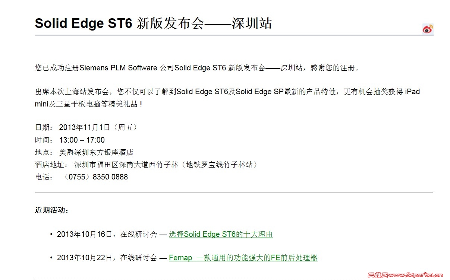Screen dimensions: 450x280
Task: Click the horizontal divider above 近期活动
Action: pyautogui.click(x=234, y=193)
